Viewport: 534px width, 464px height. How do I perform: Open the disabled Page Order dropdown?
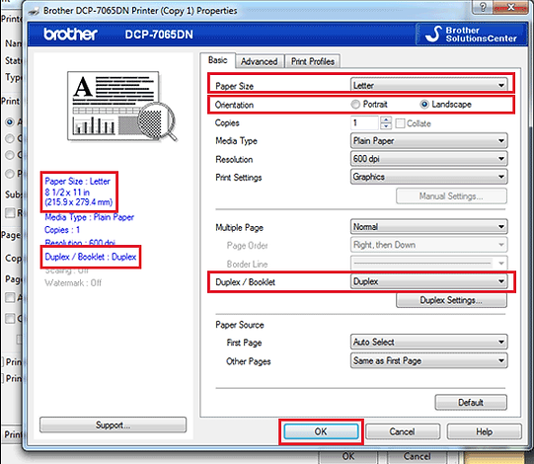click(428, 245)
